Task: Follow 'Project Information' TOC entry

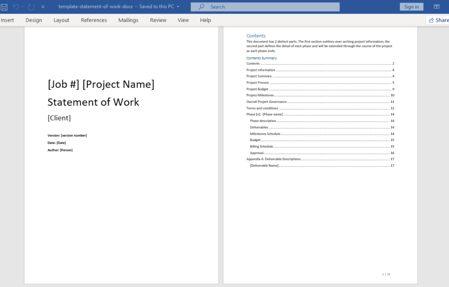Action: 320,70
